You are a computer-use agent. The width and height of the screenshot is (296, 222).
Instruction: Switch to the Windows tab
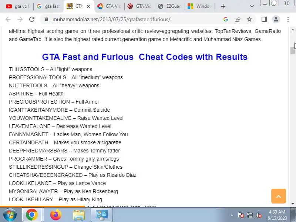coord(200,6)
